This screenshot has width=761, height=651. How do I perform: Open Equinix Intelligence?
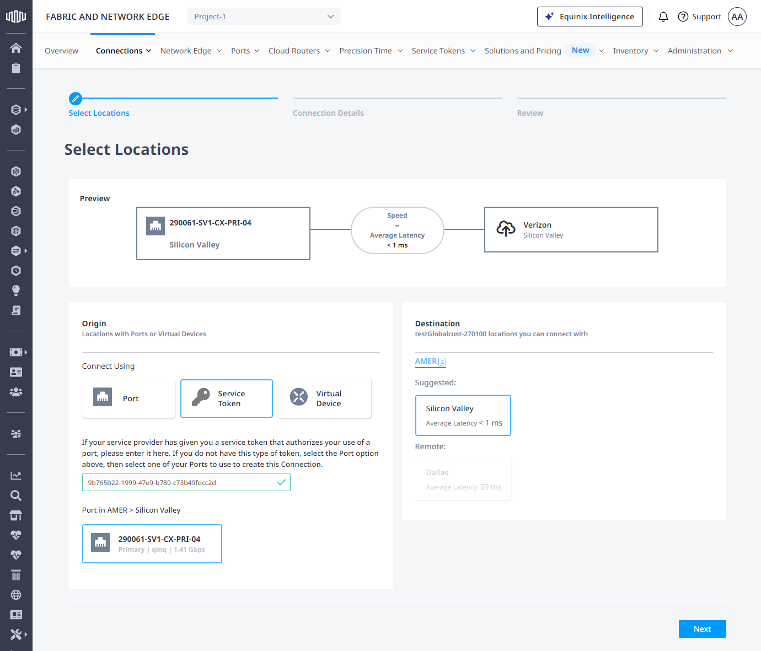[x=590, y=17]
